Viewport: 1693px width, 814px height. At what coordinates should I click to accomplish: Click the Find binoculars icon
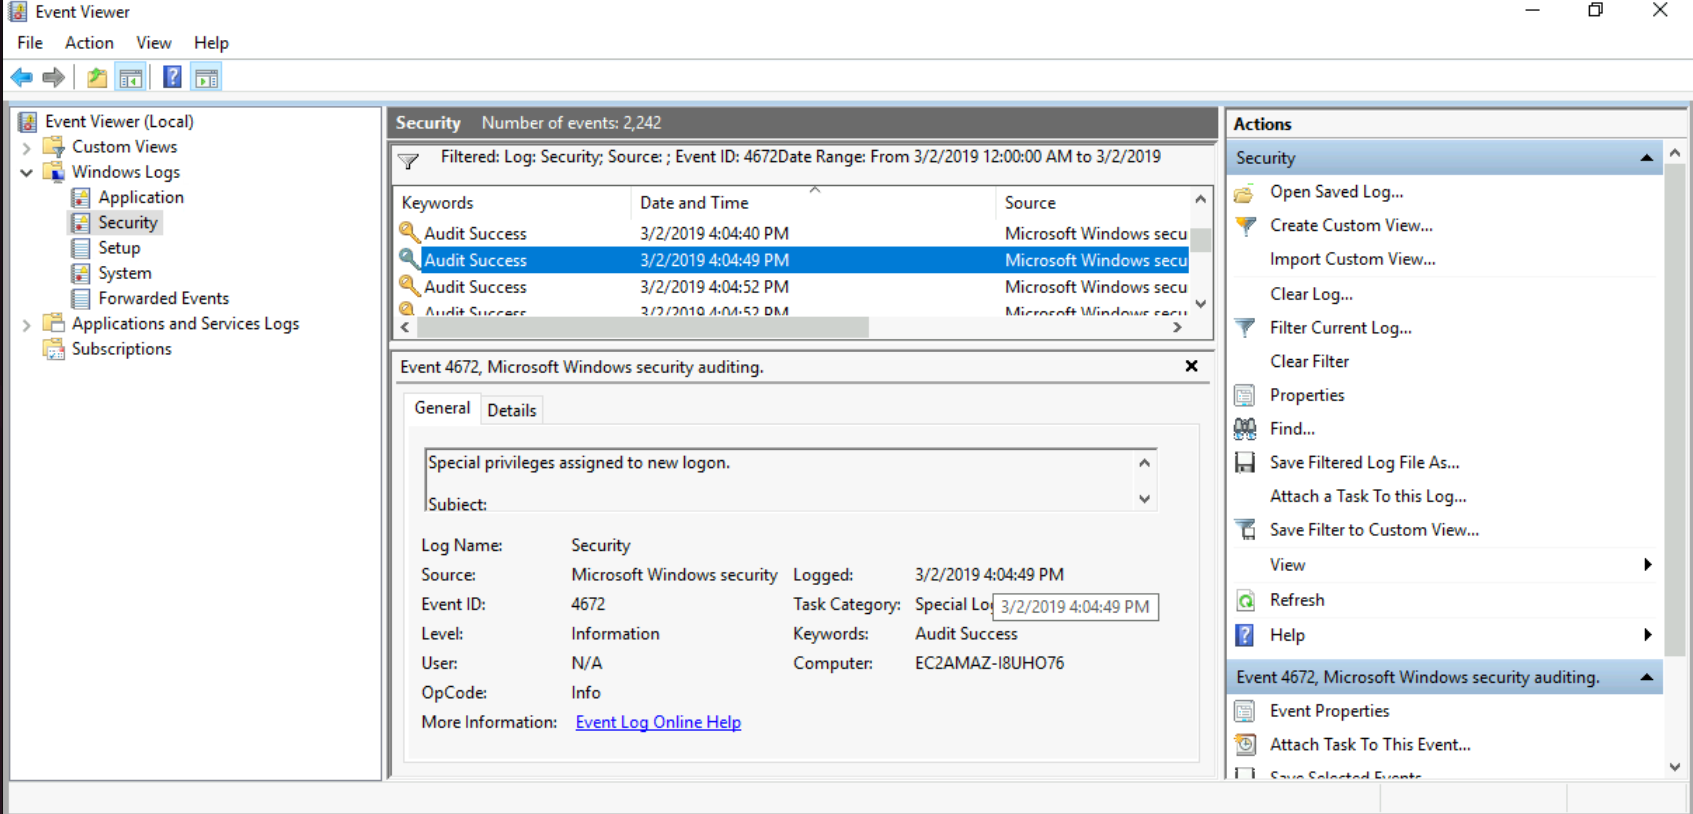1245,429
